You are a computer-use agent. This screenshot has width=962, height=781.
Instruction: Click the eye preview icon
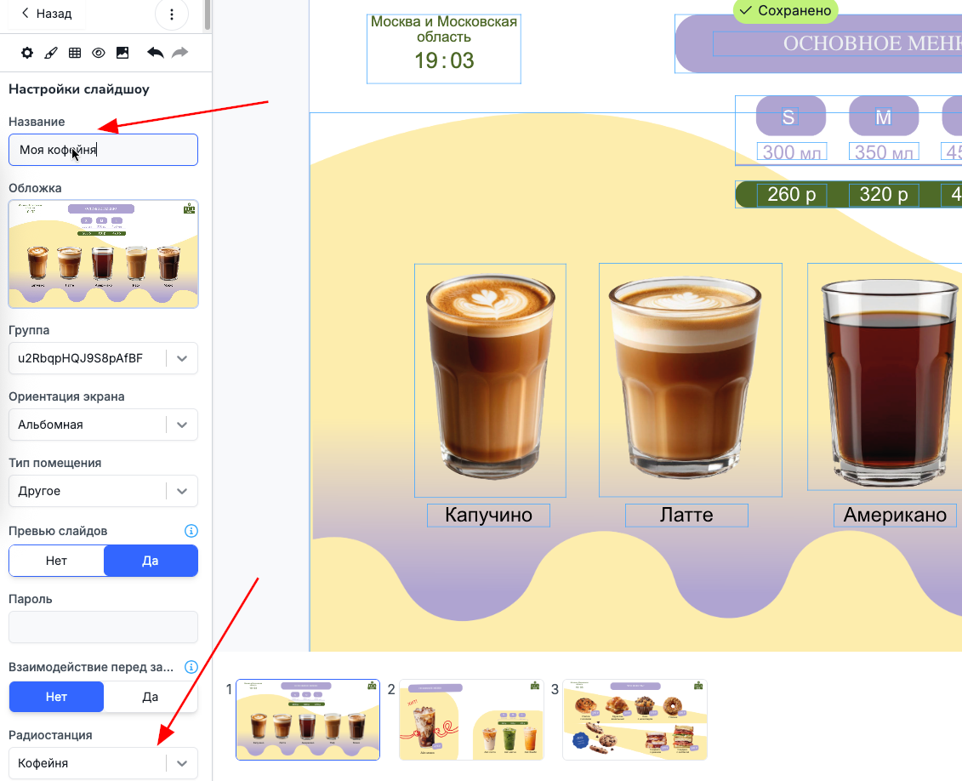pos(98,53)
